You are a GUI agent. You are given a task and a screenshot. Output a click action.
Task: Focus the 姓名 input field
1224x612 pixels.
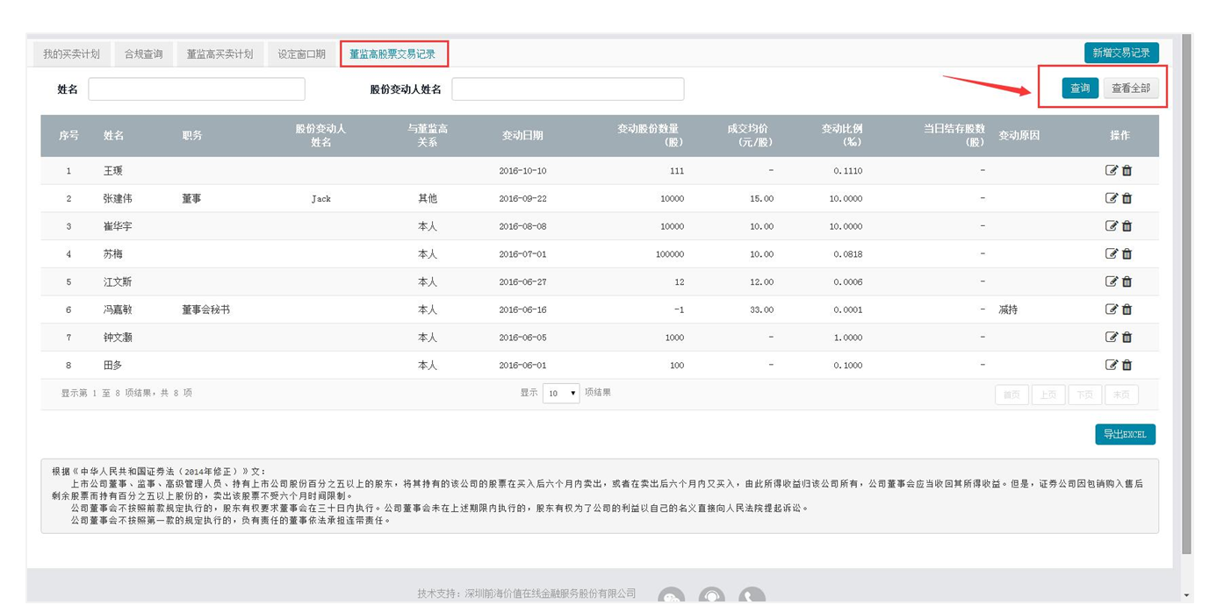197,89
